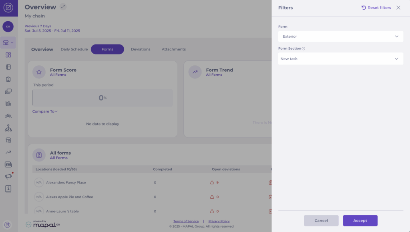Open the bar chart reports icon in sidebar

(8, 103)
